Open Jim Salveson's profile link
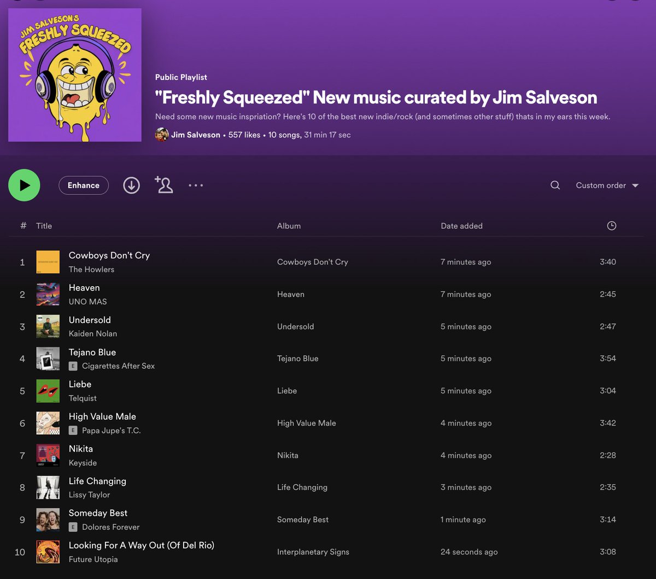 click(x=196, y=135)
